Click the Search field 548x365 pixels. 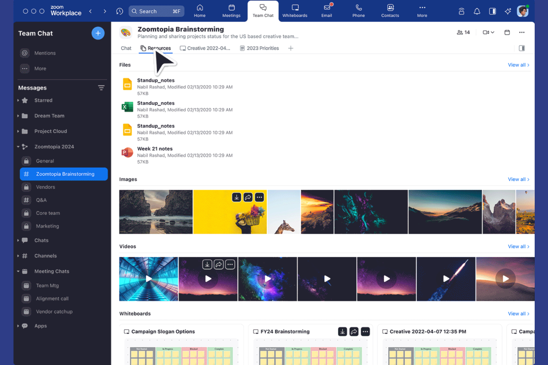pos(156,11)
